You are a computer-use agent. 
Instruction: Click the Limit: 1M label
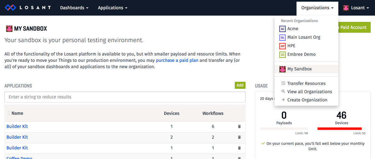pyautogui.click(x=302, y=133)
